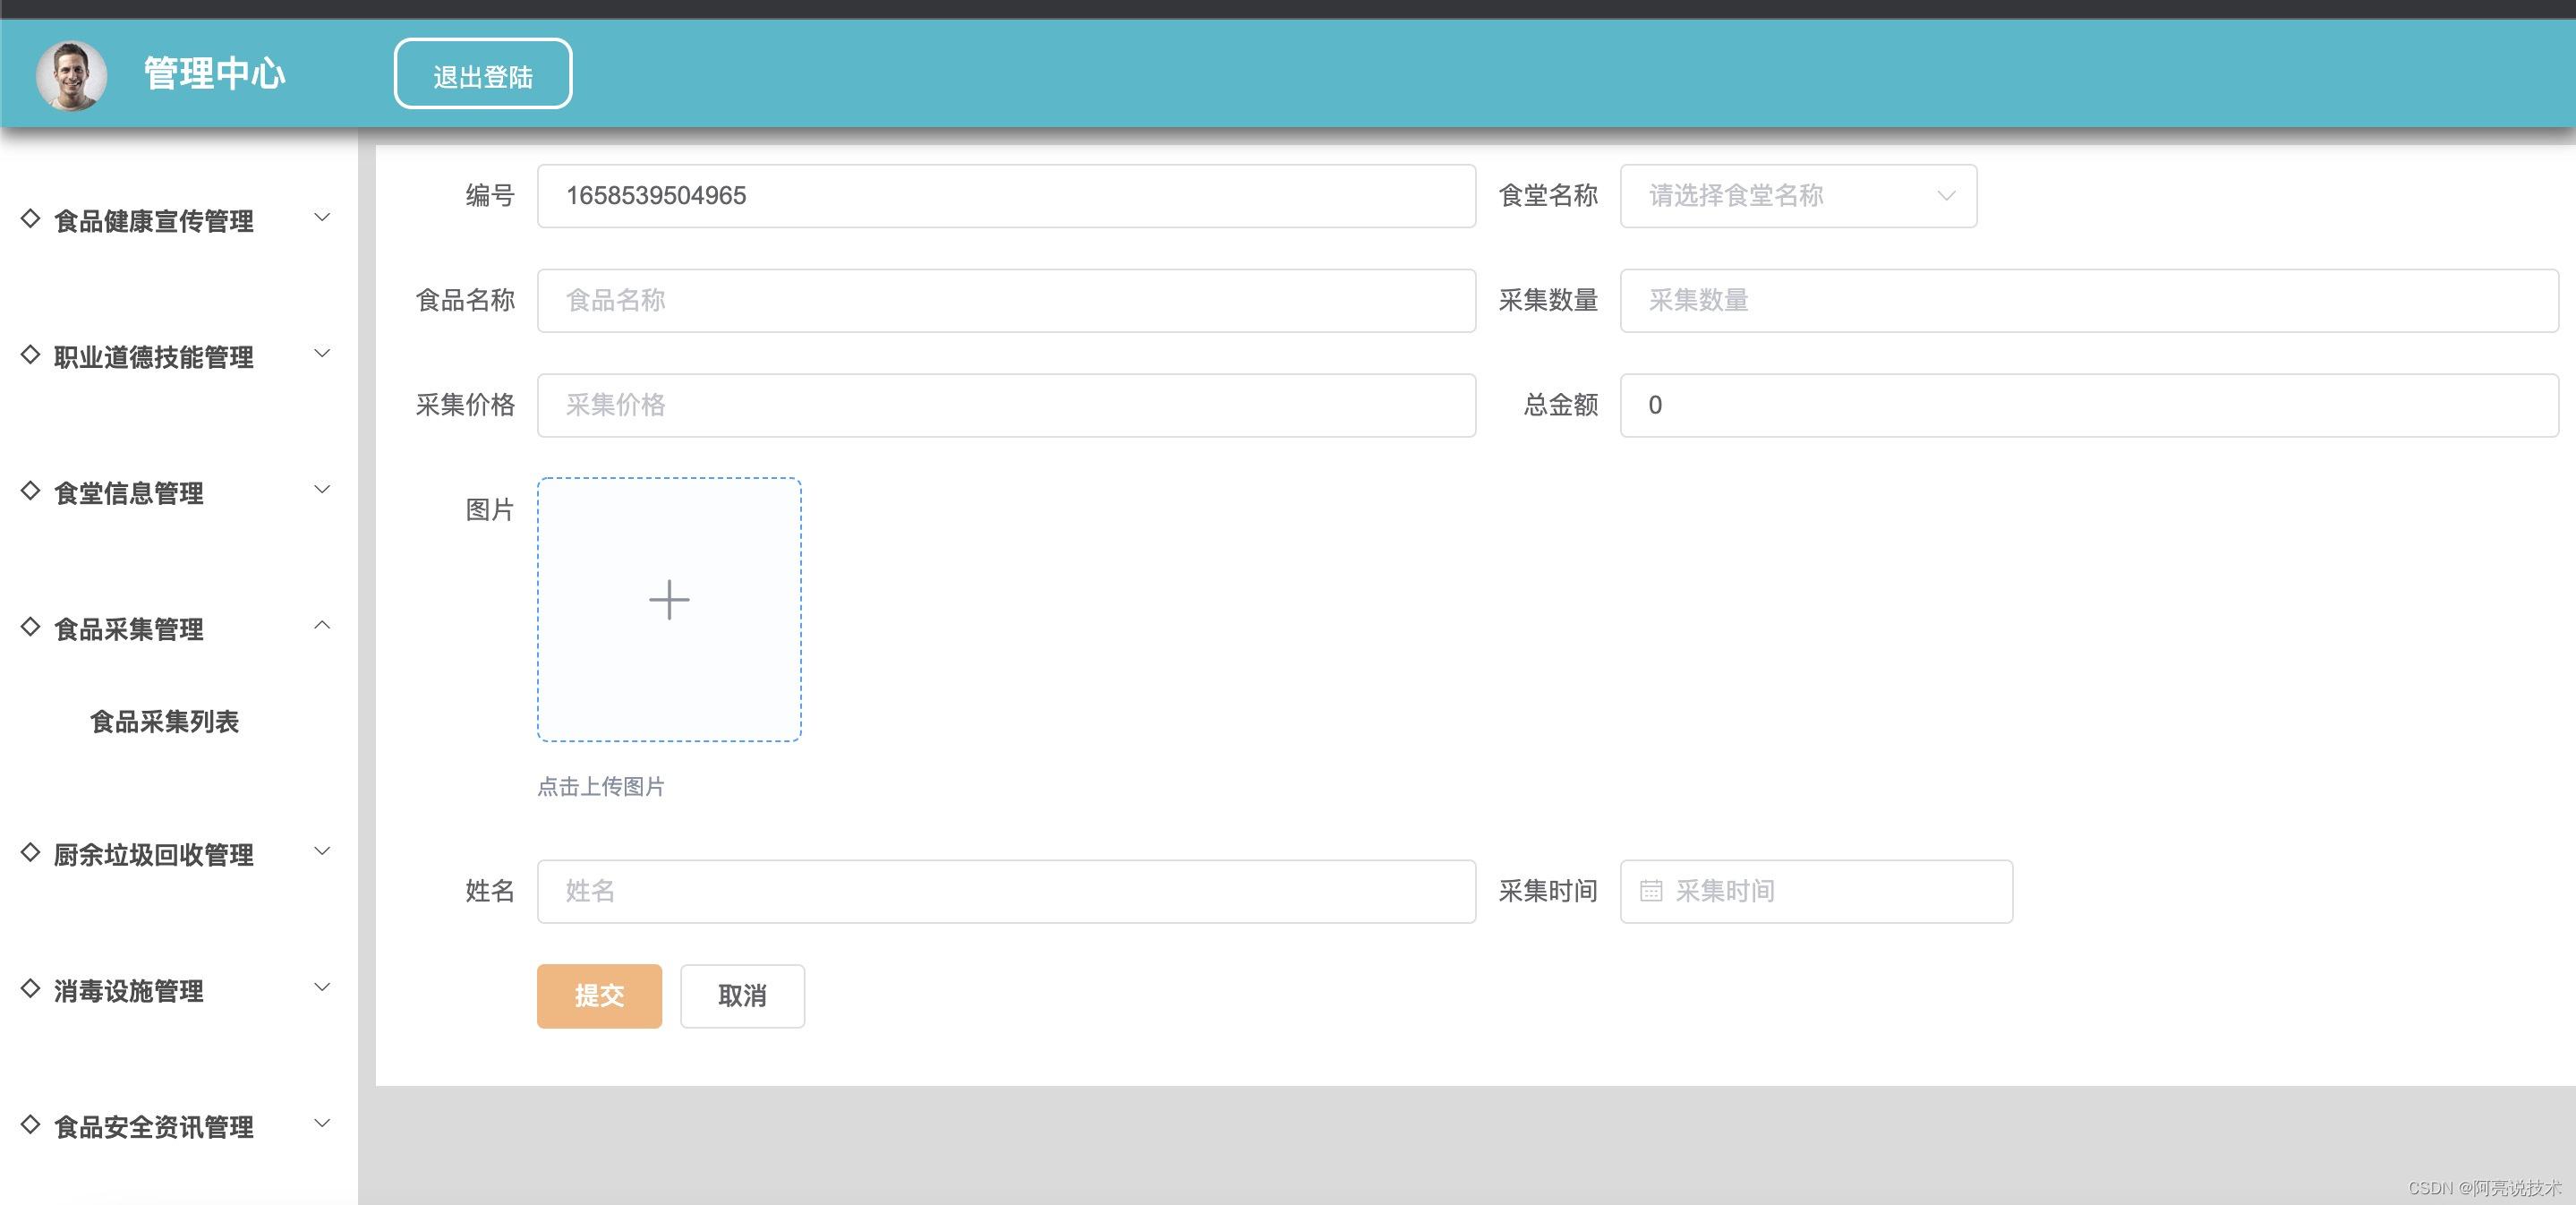This screenshot has height=1205, width=2576.
Task: Click diamond icon beside 食品健康宣传管理
Action: coord(30,218)
